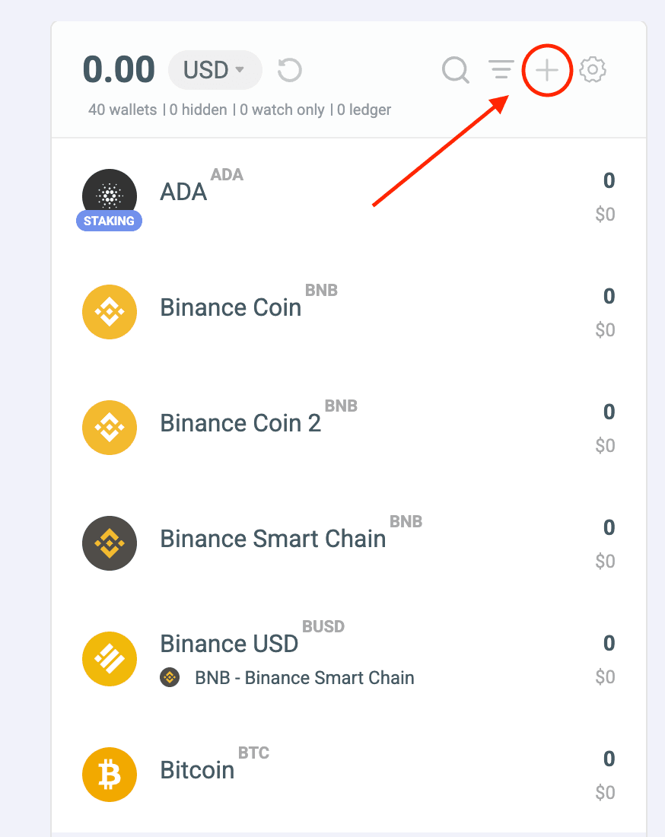Open the Binance Smart Chain wallet name

pos(272,539)
